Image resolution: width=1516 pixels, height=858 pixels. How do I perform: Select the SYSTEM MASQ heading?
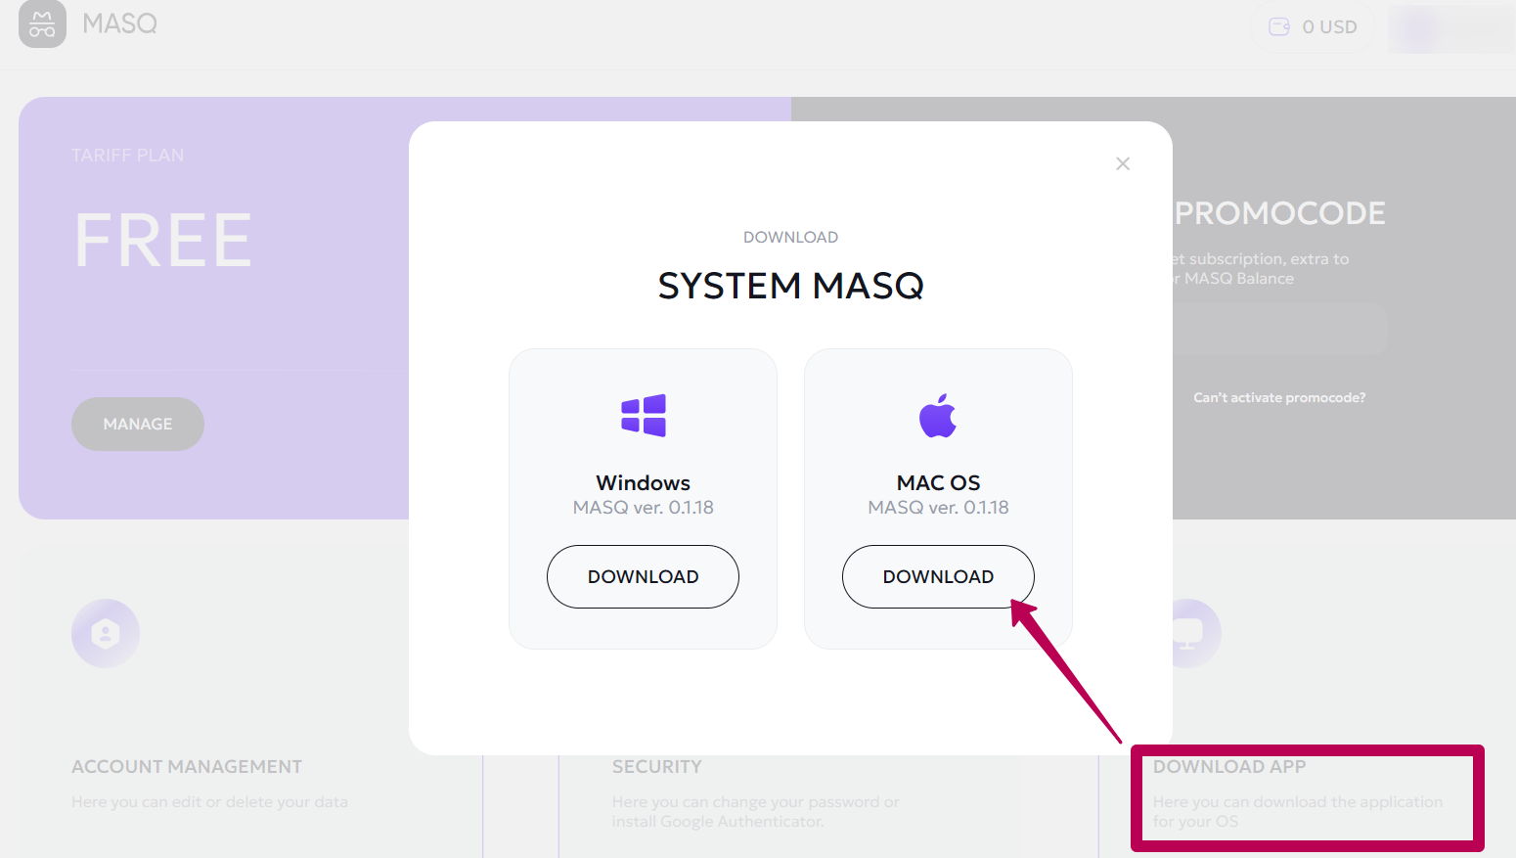click(x=790, y=286)
